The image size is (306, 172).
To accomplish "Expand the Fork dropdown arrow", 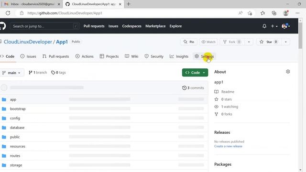I will [249, 42].
